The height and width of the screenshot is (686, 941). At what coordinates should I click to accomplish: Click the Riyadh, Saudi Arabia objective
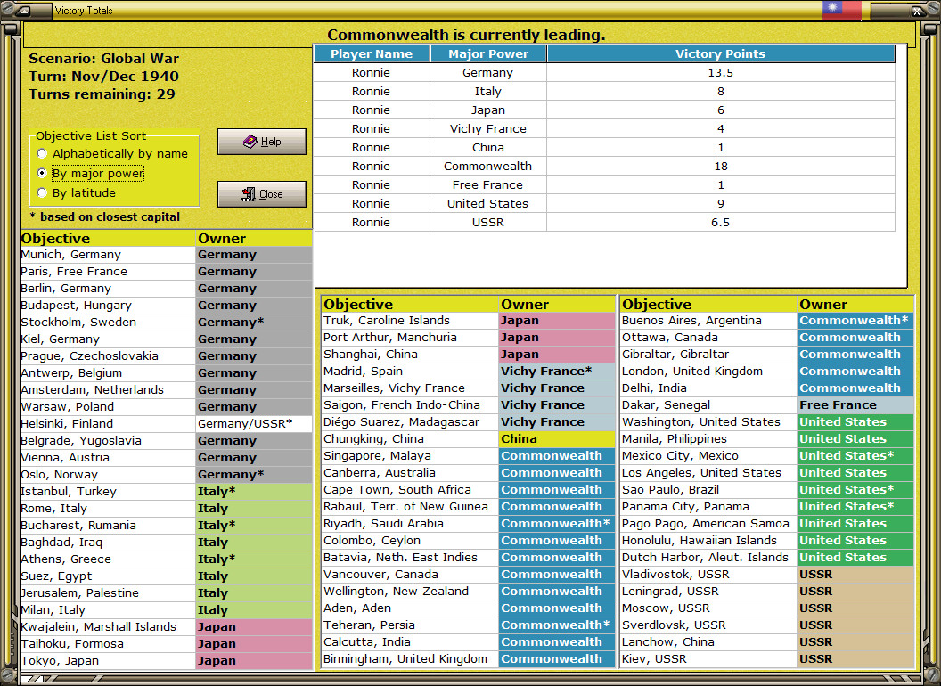pos(410,523)
